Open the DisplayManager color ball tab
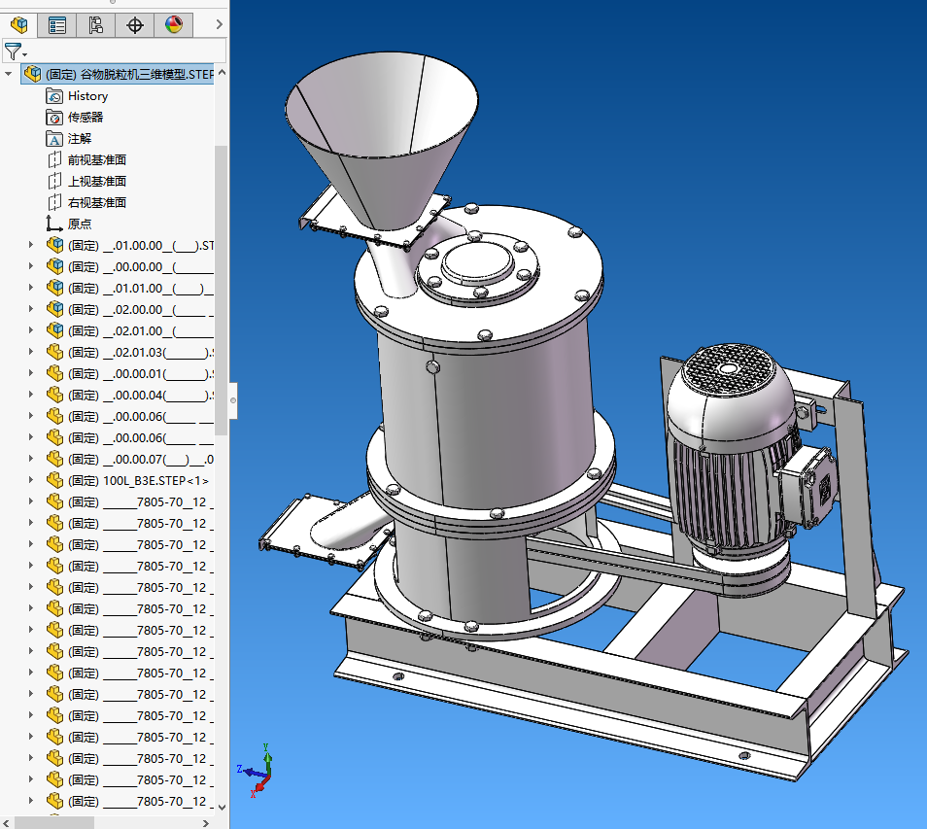This screenshot has width=927, height=829. pyautogui.click(x=174, y=25)
